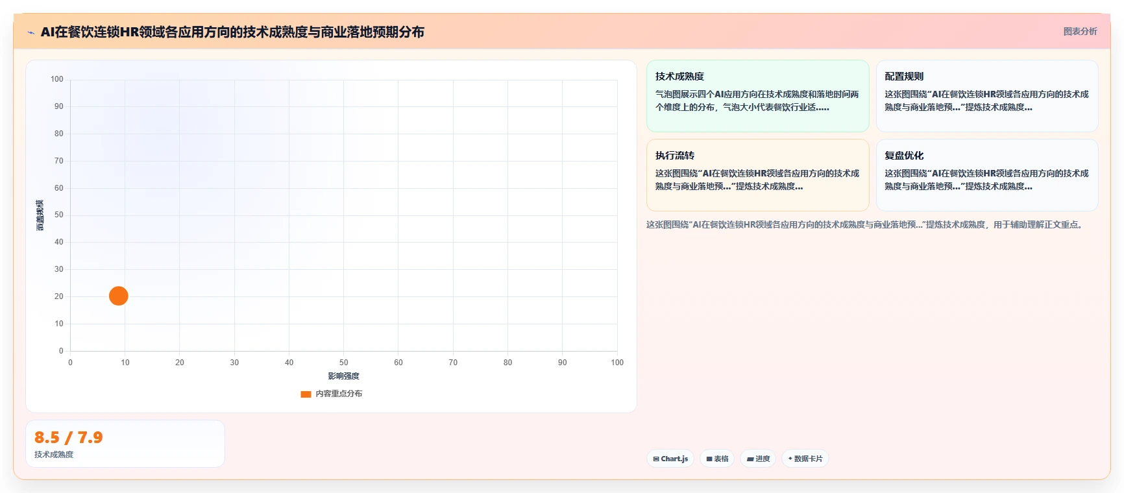Click x-axis tick label 50

(343, 363)
